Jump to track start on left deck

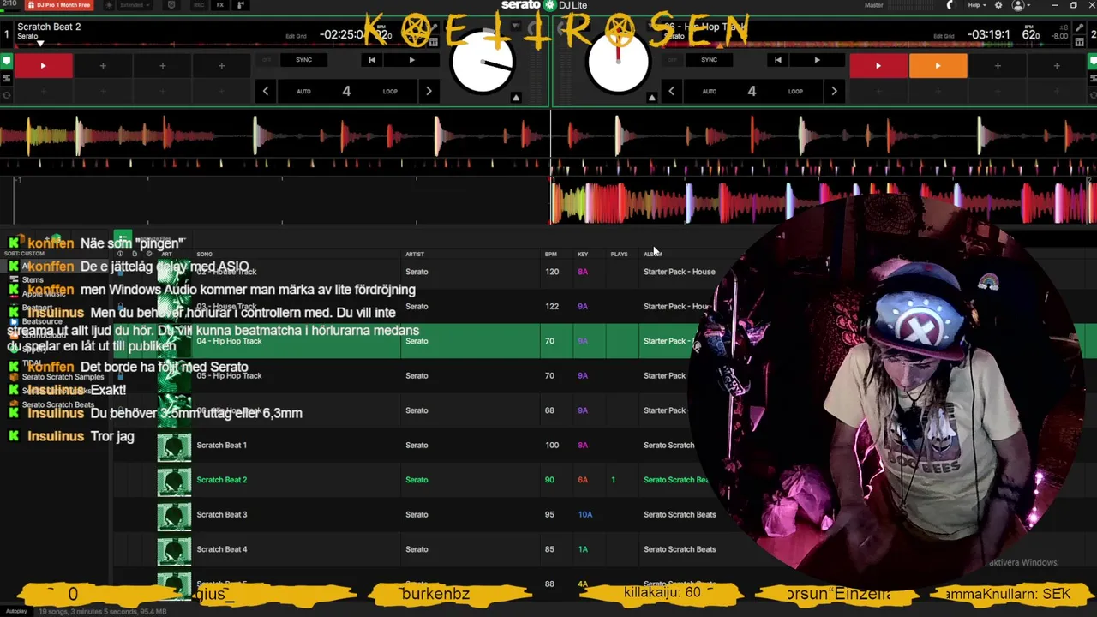372,60
